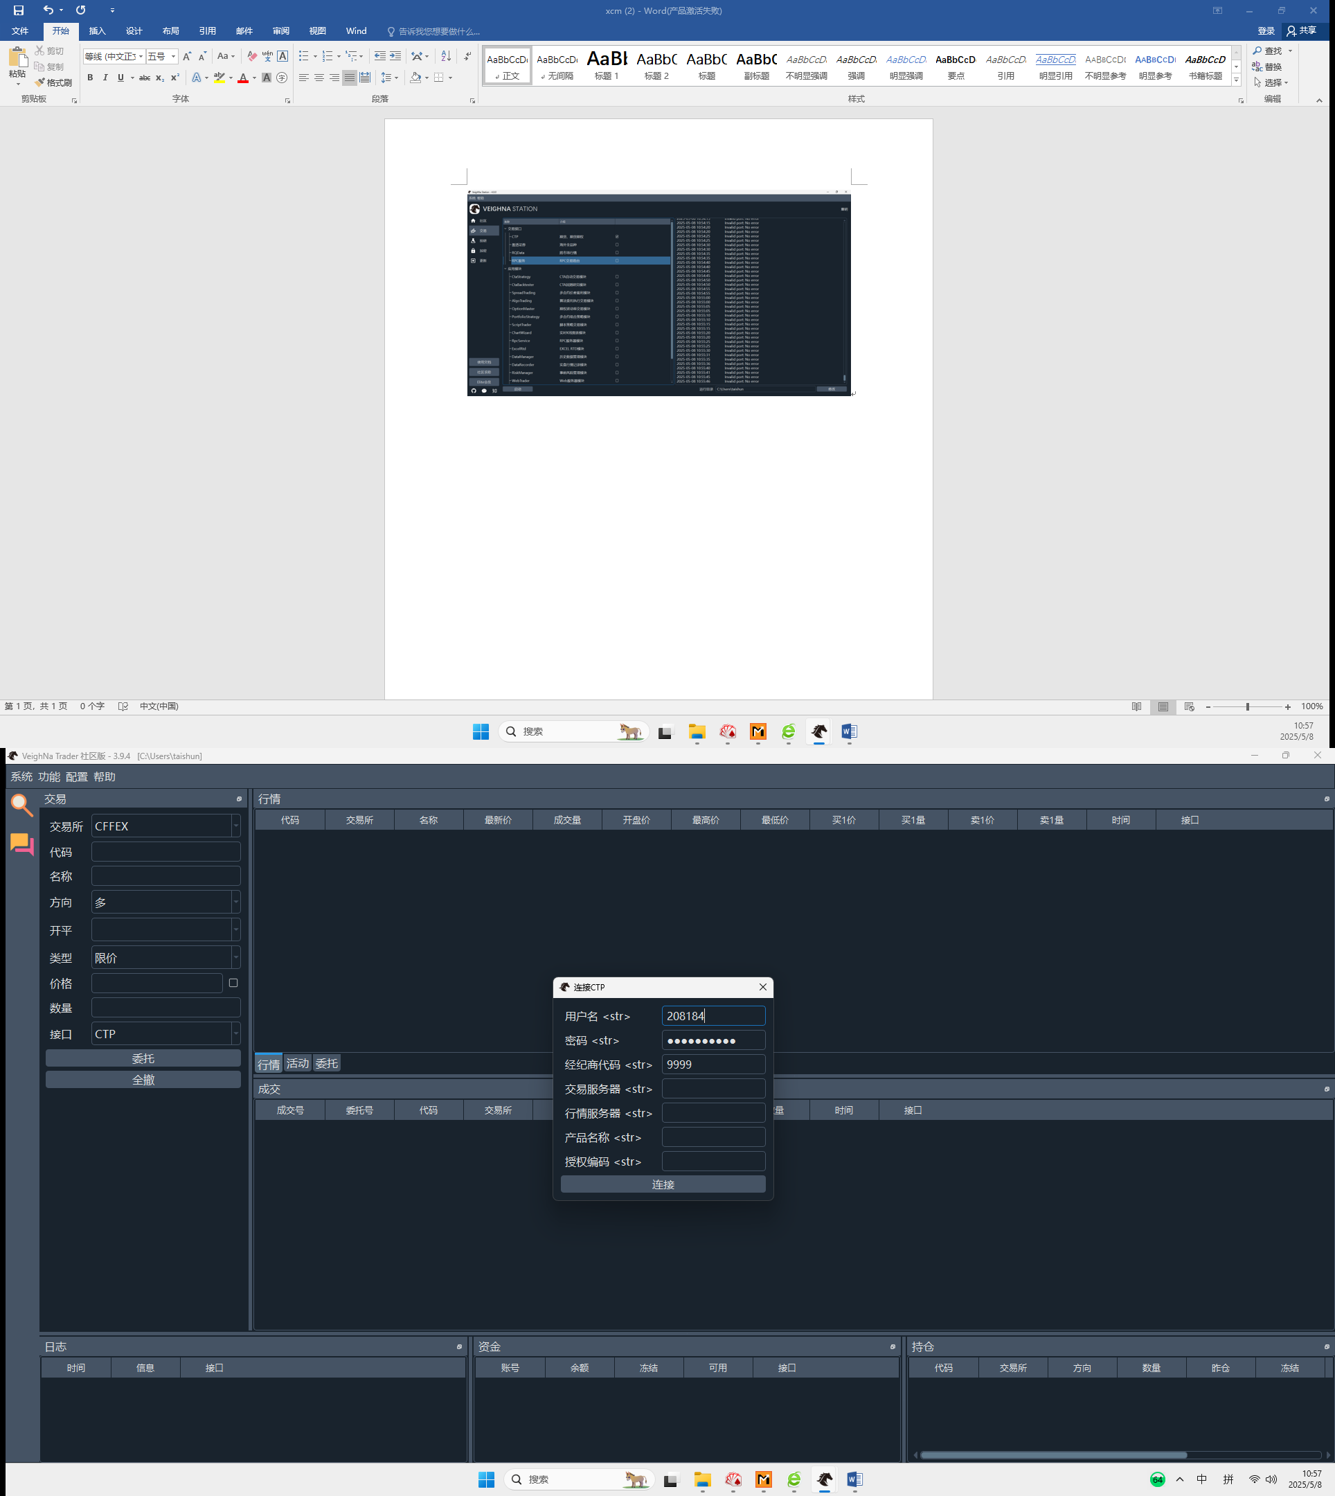Align text left in Word
Image resolution: width=1335 pixels, height=1496 pixels.
pos(304,78)
